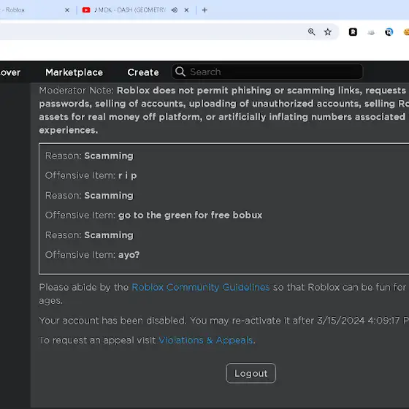This screenshot has width=409, height=409.
Task: Open the Roblox Community Guidelines link
Action: [x=201, y=287]
